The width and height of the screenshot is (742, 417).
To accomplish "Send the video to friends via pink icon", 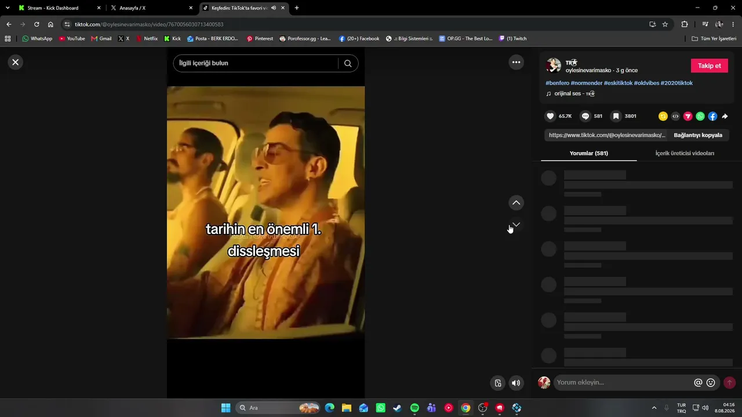I will pos(688,116).
